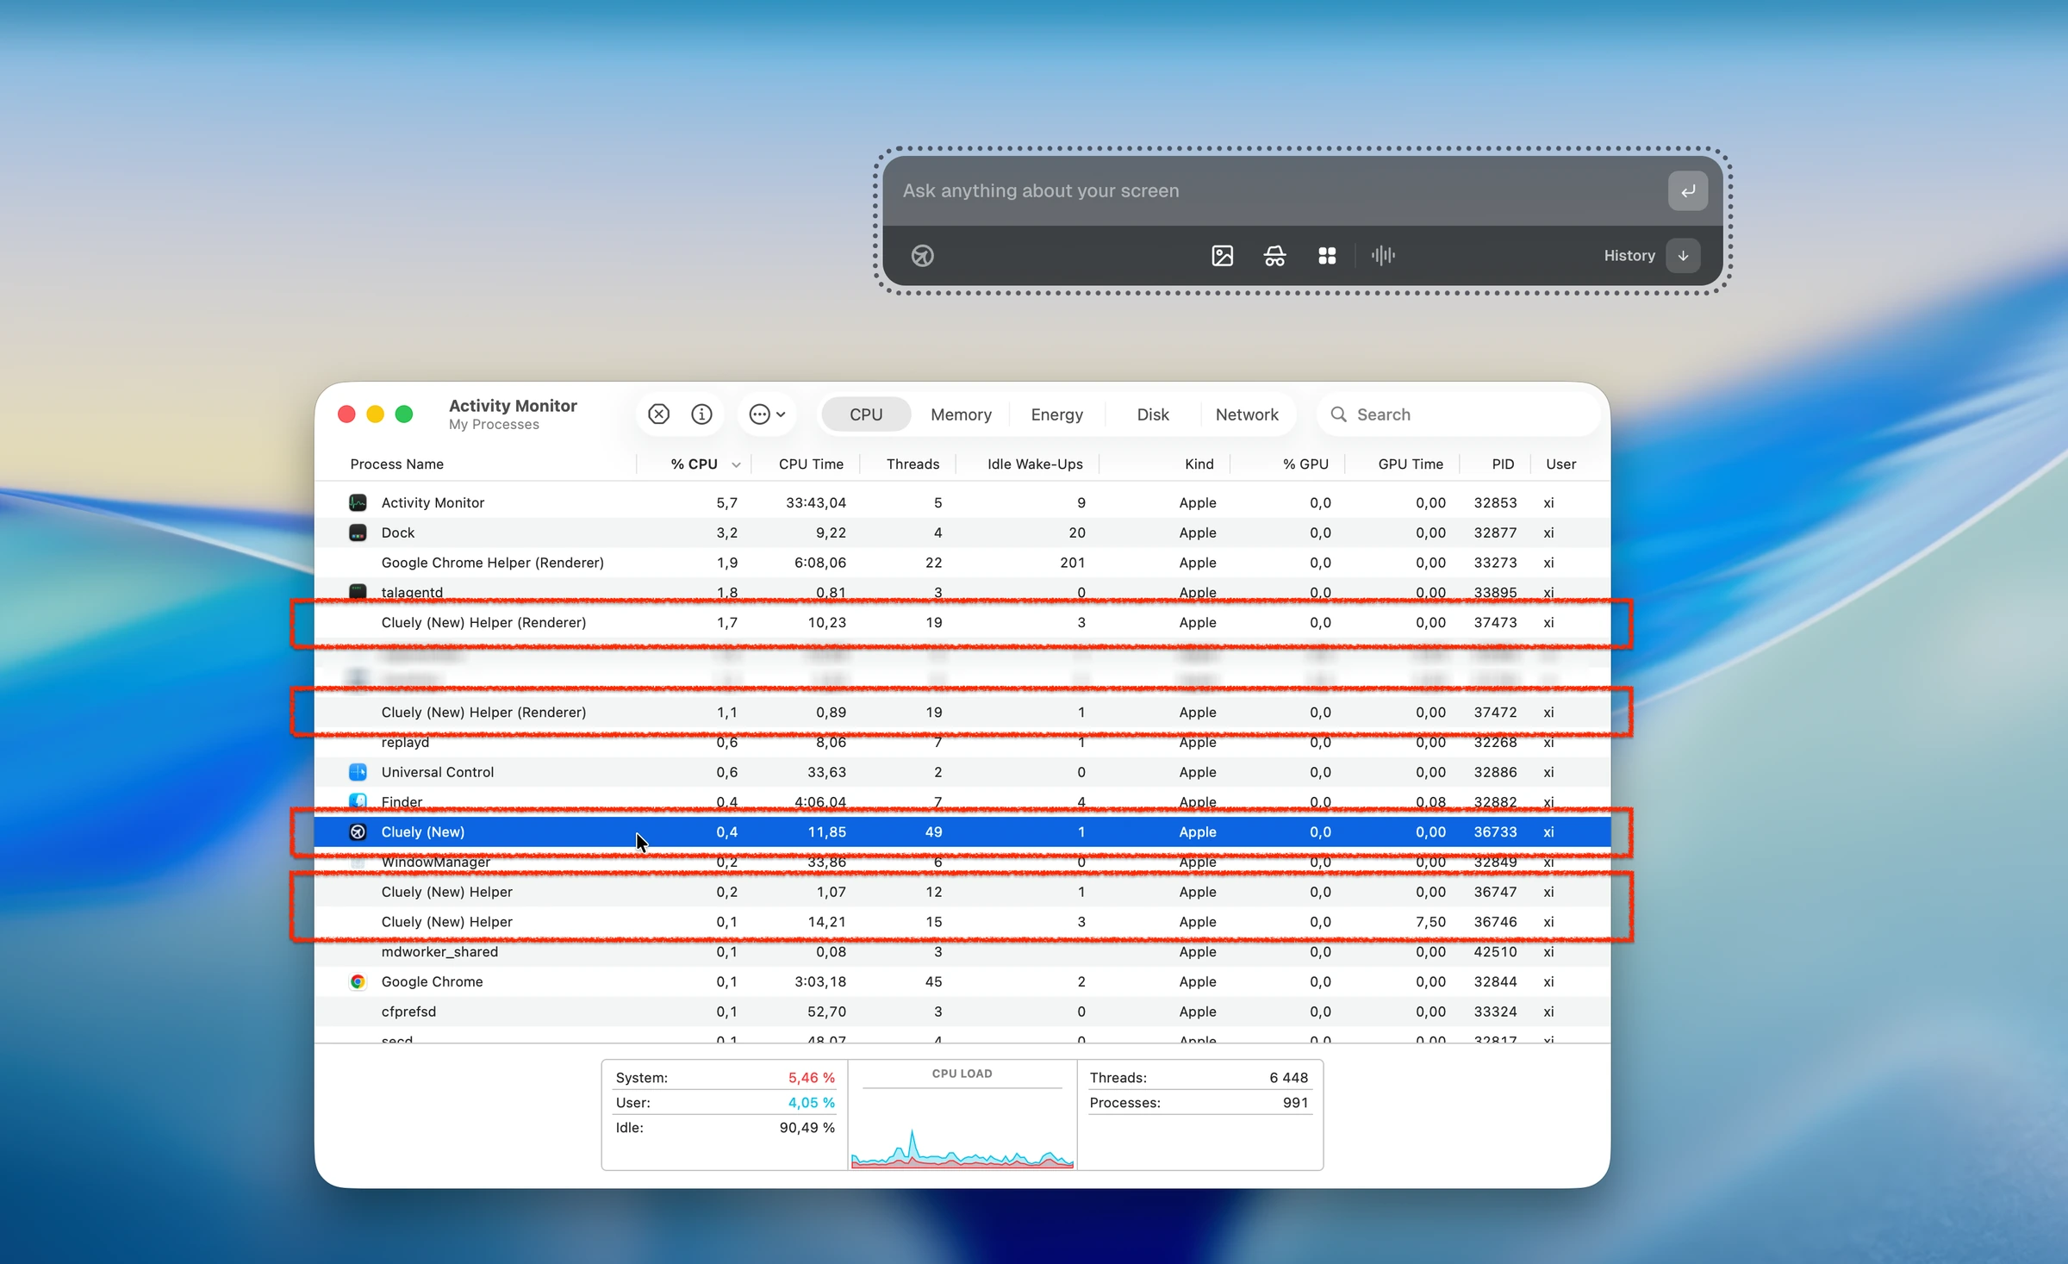Sort by User column header
The width and height of the screenshot is (2068, 1264).
1560,464
